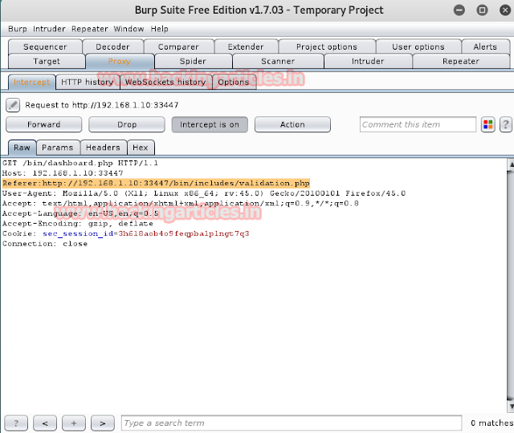Open the Intruder menu in menu bar
Viewport: 514px width, 433px height.
point(49,29)
